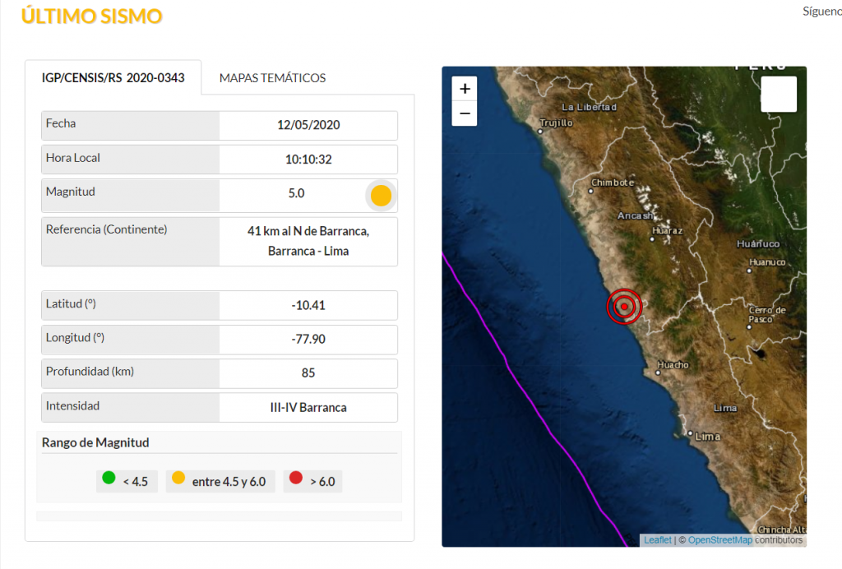This screenshot has width=842, height=569.
Task: Click the Profundidad value 85
Action: point(308,373)
